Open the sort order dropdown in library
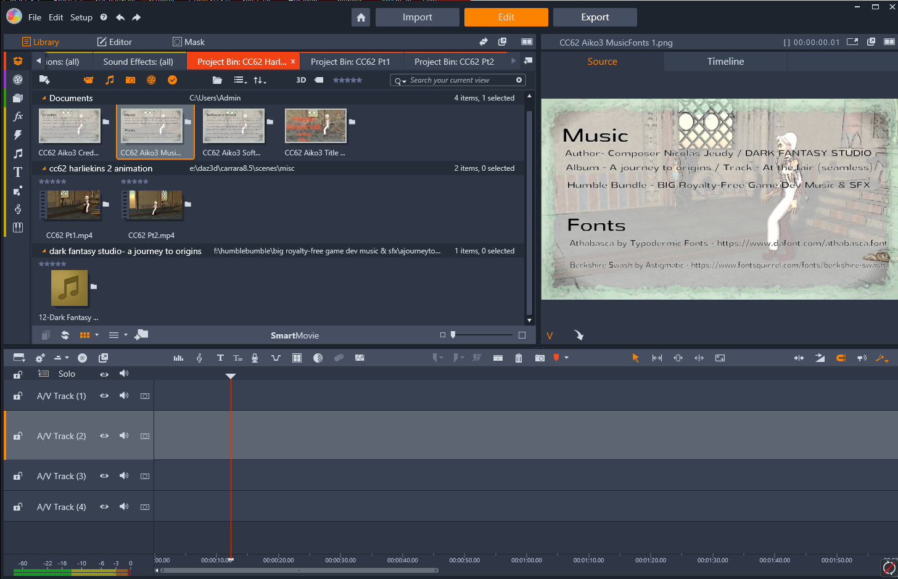Viewport: 898px width, 579px height. point(260,80)
